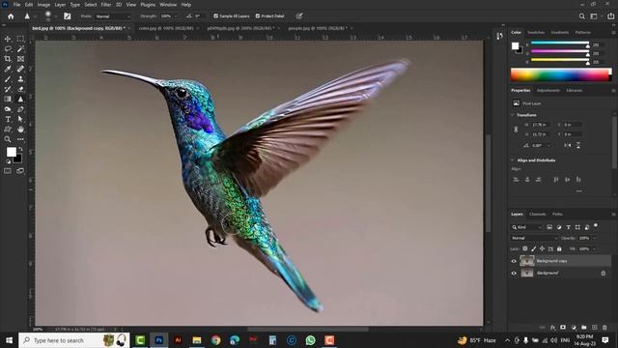Screen dimensions: 618x348
Task: Open Edit Toolbar three-dots menu
Action: tap(20, 139)
